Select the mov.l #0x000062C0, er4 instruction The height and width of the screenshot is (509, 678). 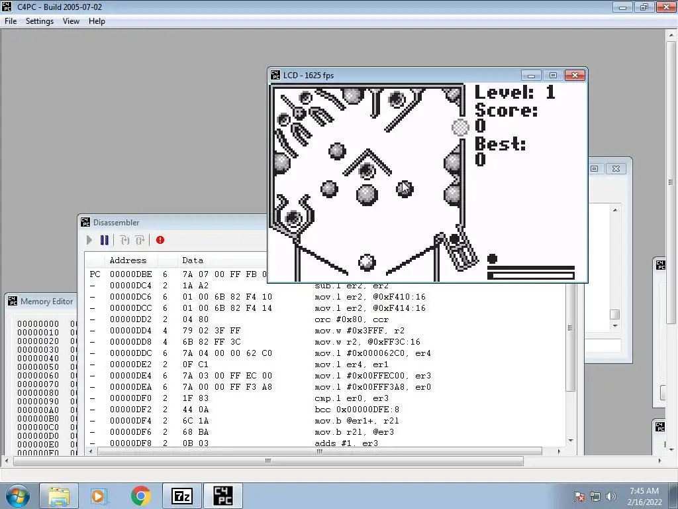click(373, 353)
